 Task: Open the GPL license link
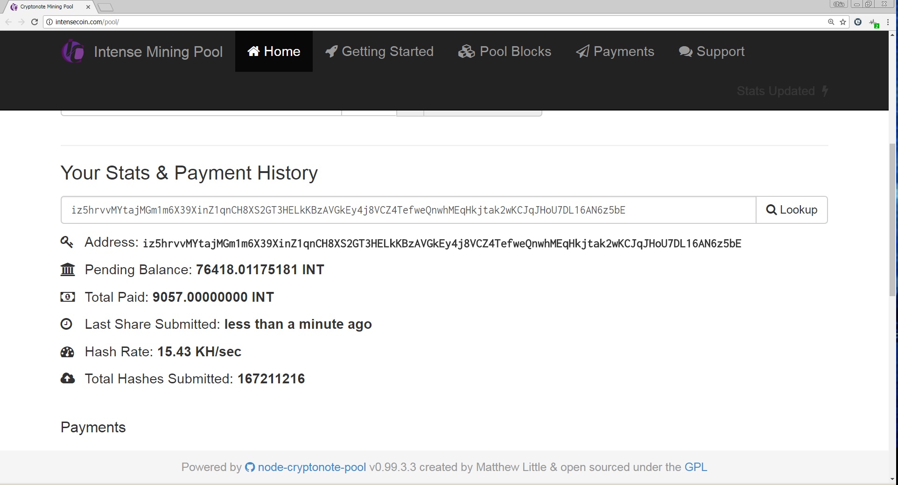click(696, 467)
